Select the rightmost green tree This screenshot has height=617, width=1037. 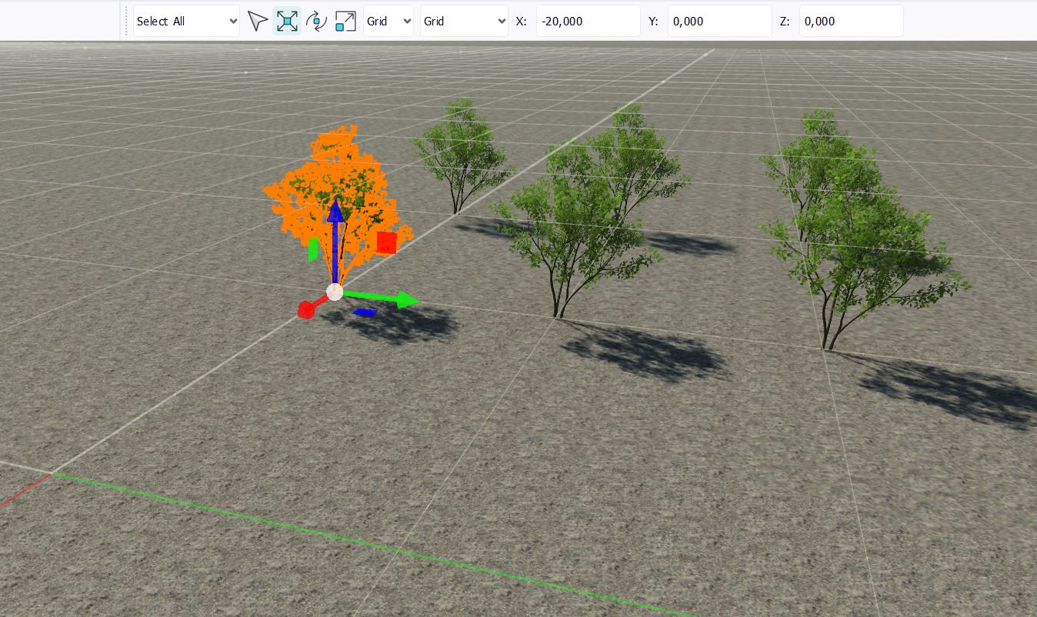point(854,231)
